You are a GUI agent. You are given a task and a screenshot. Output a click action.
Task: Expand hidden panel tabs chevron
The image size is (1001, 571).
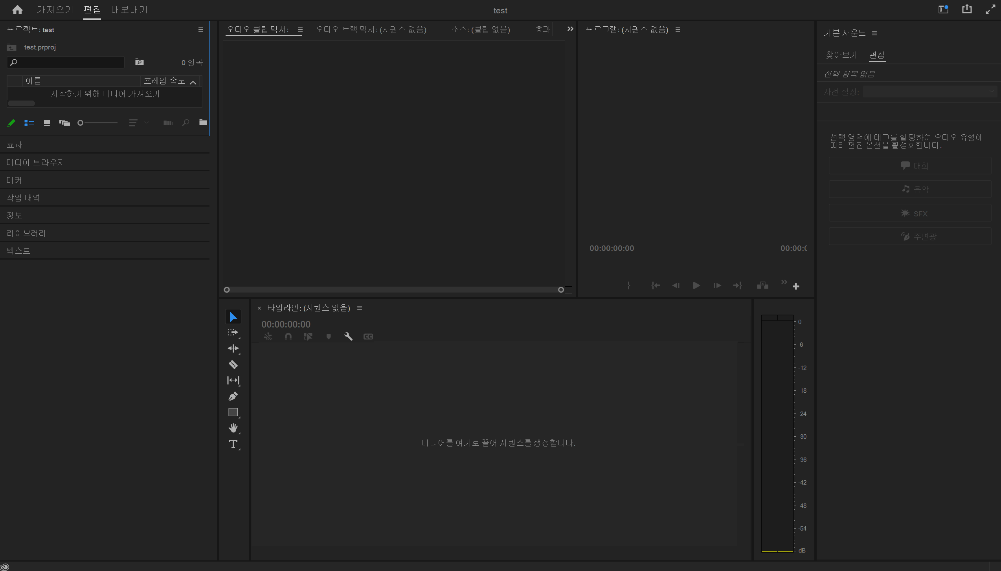pos(570,29)
